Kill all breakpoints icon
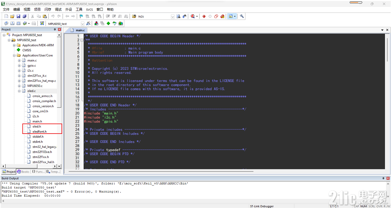Image resolution: width=391 pixels, height=208 pixels. pos(222,16)
